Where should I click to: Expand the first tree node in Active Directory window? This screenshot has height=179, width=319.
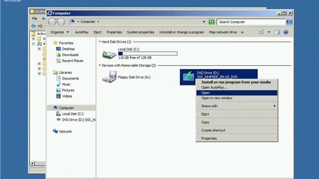(33, 39)
